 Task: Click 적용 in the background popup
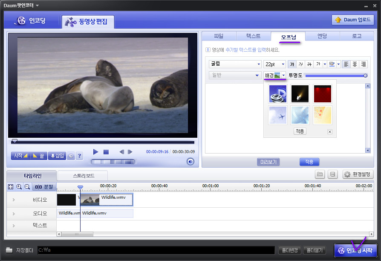click(300, 131)
